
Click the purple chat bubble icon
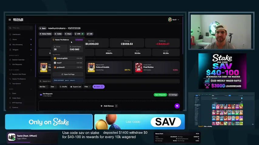177,106
